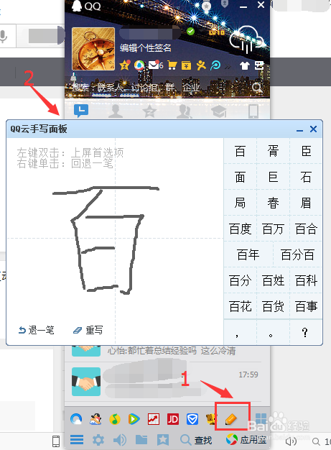
Task: Switch to the QZone updates tab
Action: point(149,111)
